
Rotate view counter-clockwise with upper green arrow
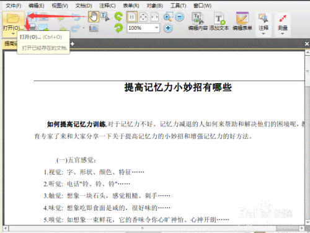click(x=118, y=17)
